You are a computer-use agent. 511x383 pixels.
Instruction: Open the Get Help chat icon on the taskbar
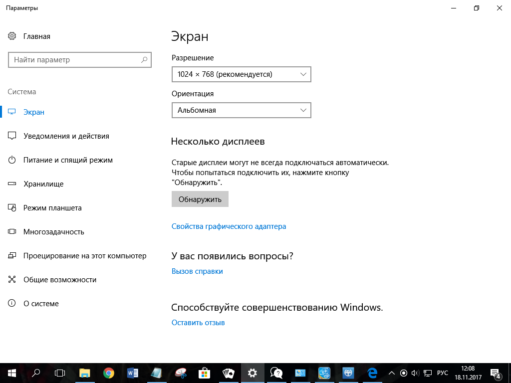276,373
